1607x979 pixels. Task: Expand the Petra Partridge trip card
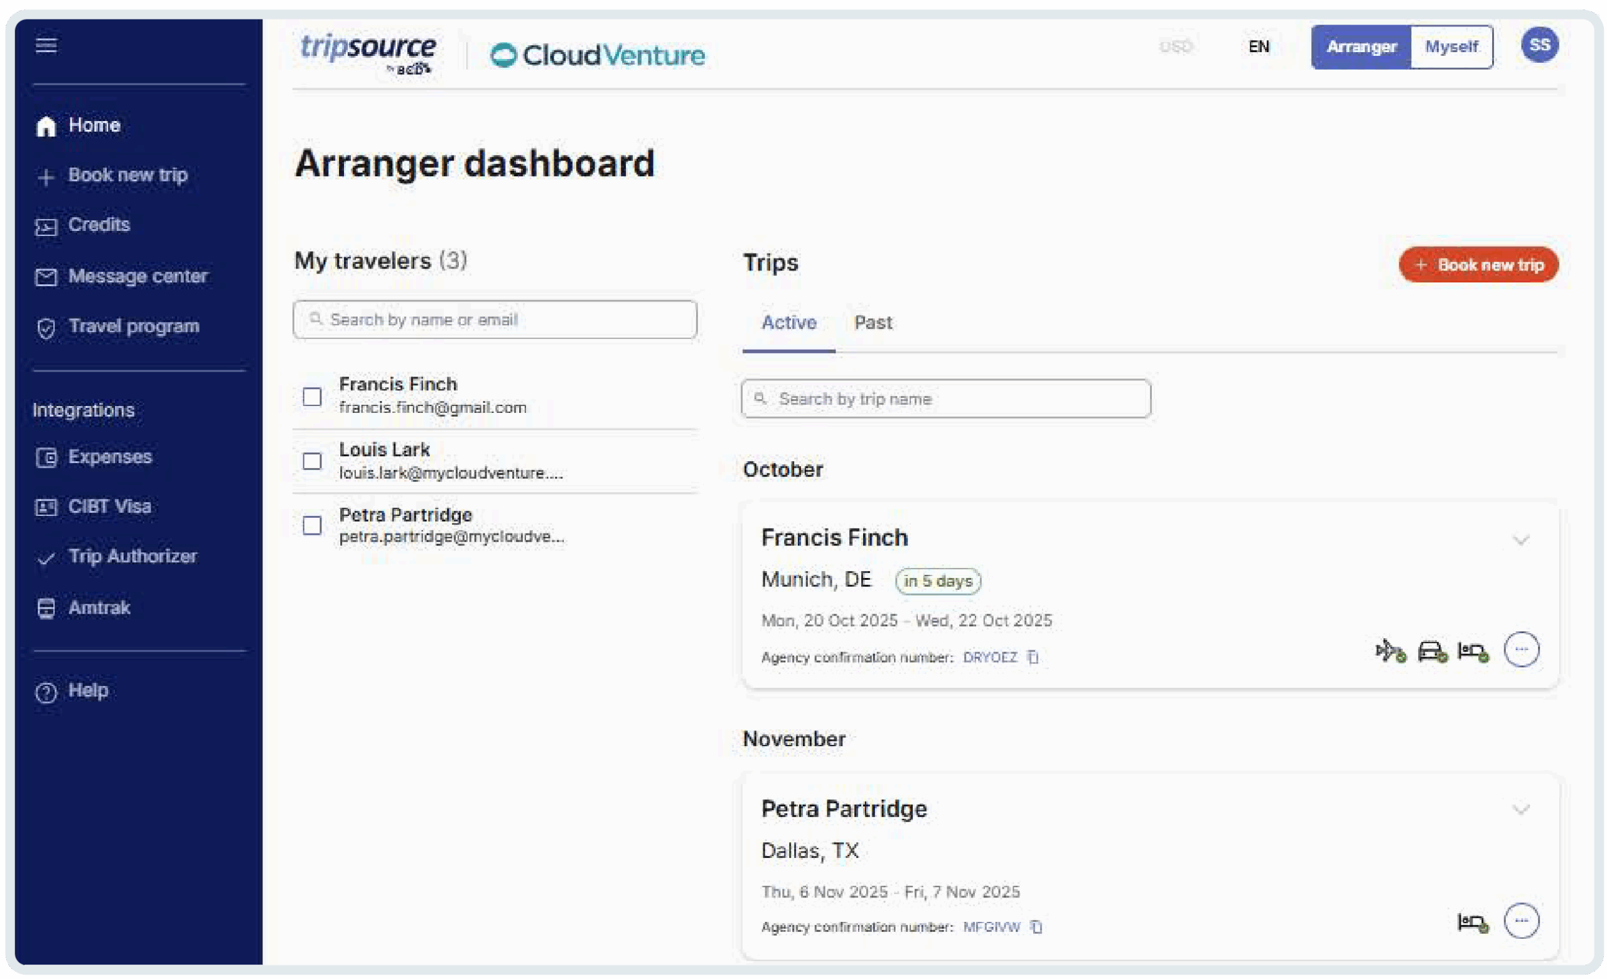[1520, 810]
